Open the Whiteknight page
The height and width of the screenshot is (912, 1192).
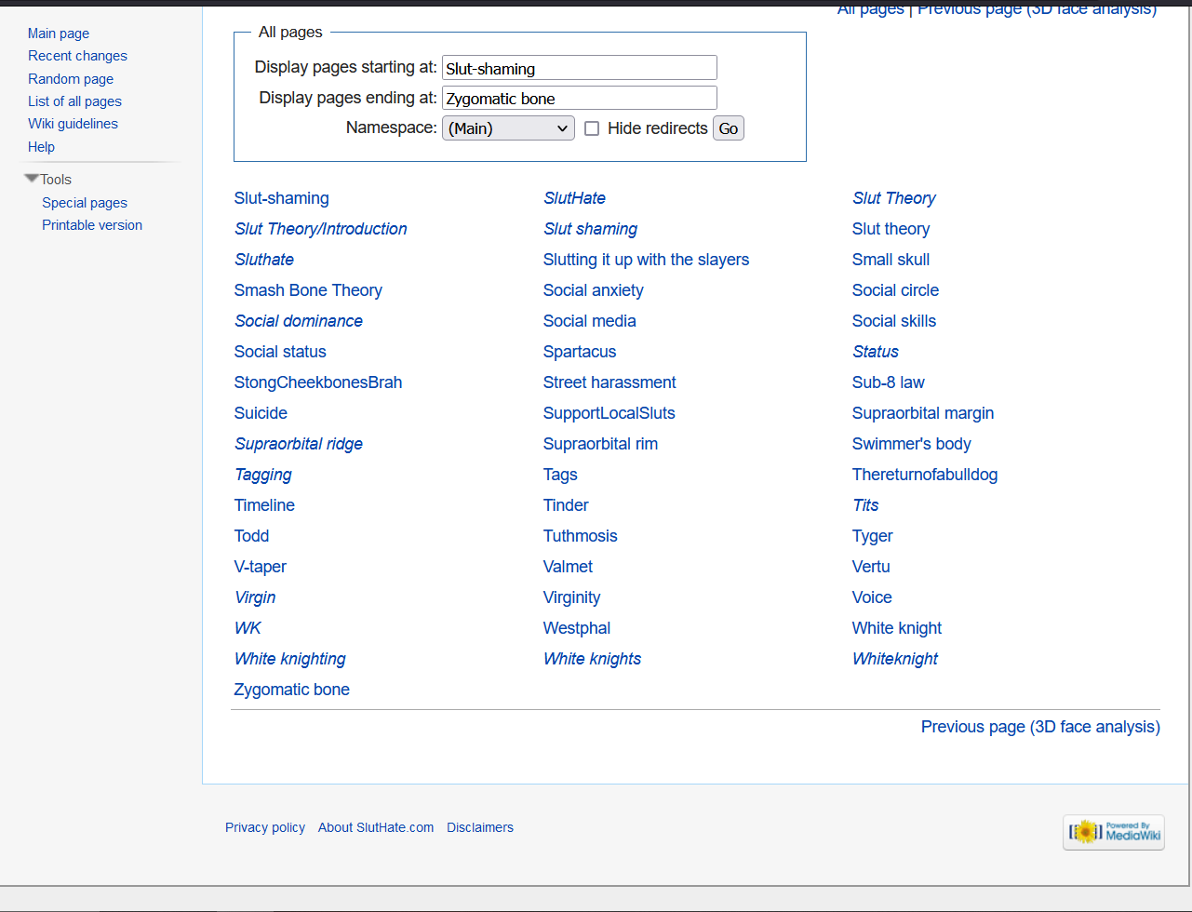(x=895, y=659)
